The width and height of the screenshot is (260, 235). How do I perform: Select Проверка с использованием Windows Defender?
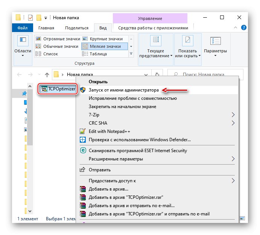click(x=158, y=140)
